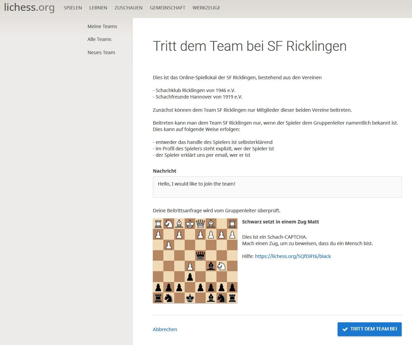Screen dimensions: 412x345
Task: Go to Meine Teams in sidebar
Action: tap(102, 26)
